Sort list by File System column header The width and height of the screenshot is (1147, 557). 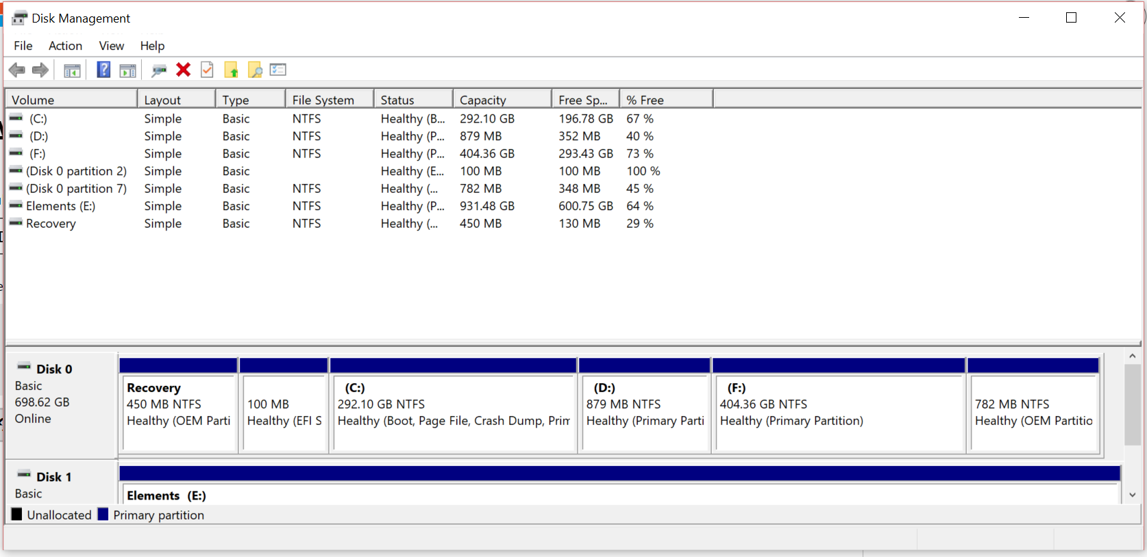coord(329,100)
